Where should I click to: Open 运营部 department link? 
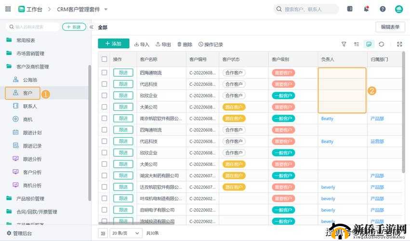click(x=377, y=141)
